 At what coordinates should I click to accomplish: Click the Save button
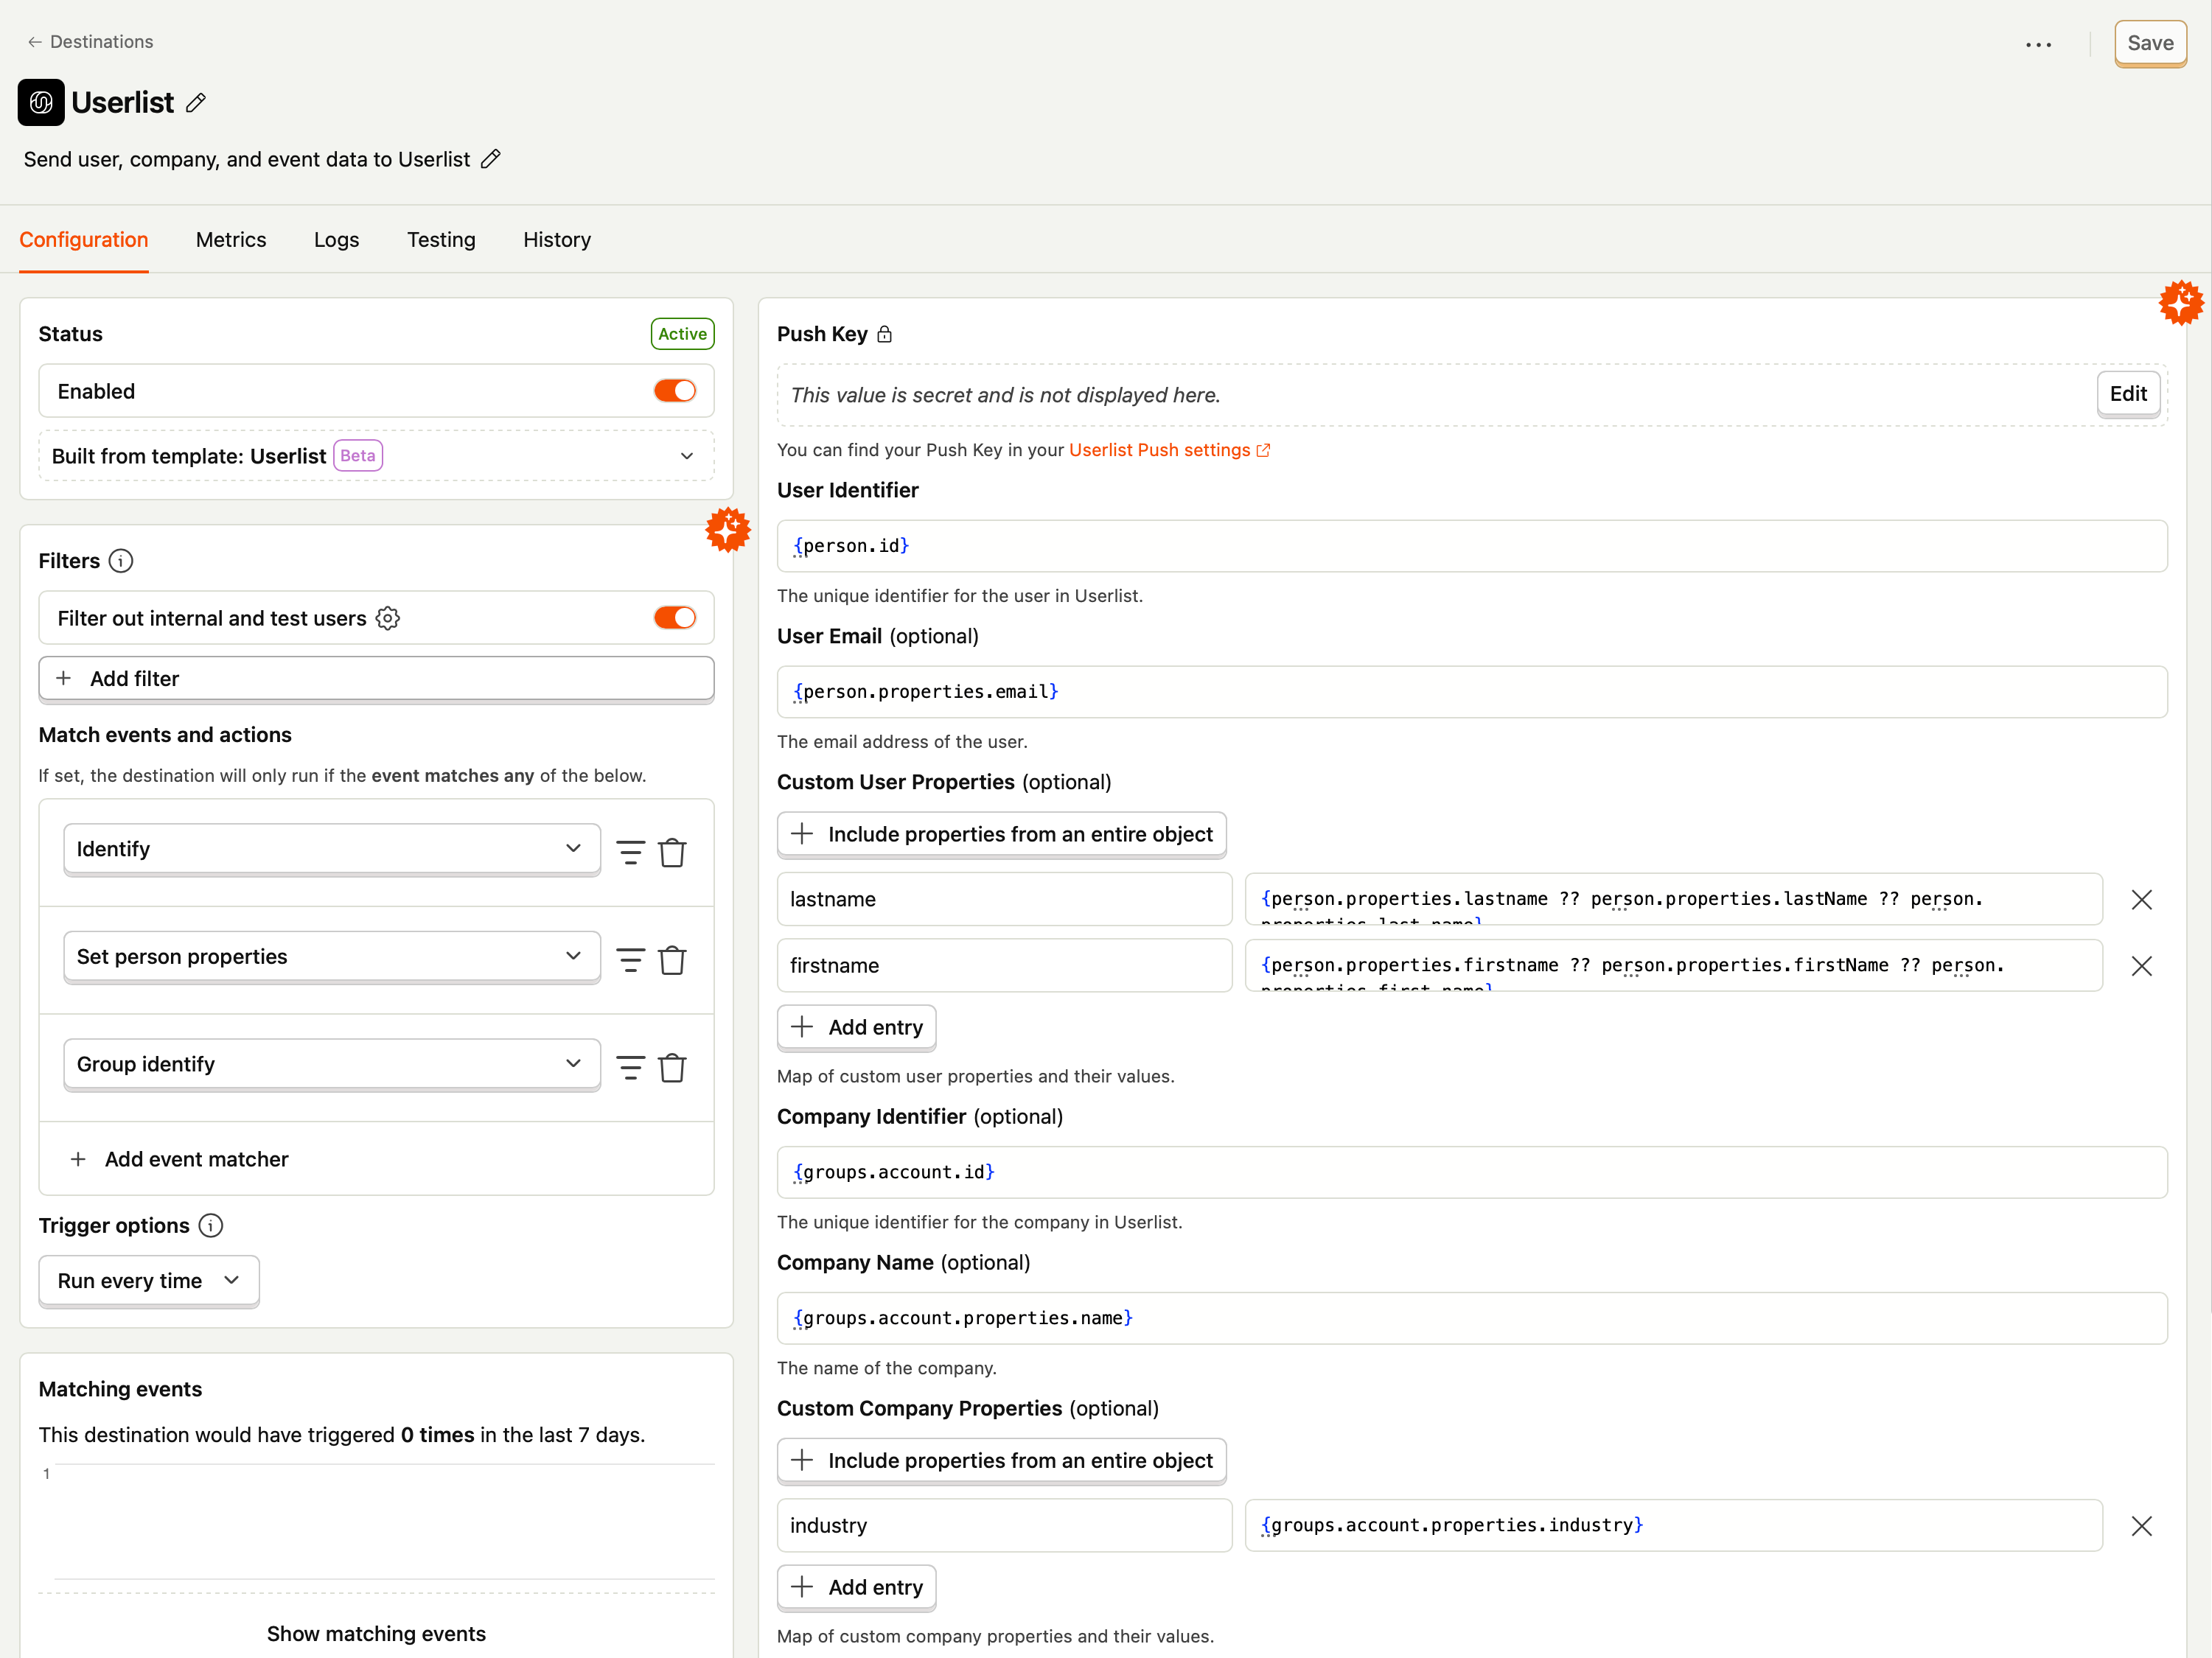point(2150,43)
